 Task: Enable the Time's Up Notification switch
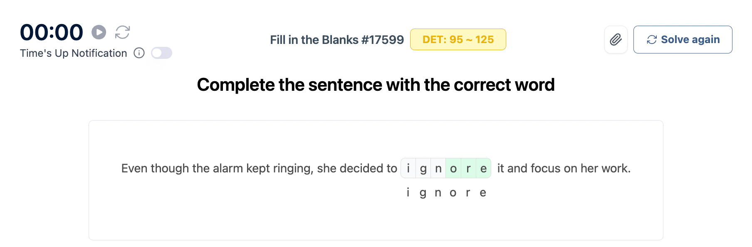click(161, 53)
